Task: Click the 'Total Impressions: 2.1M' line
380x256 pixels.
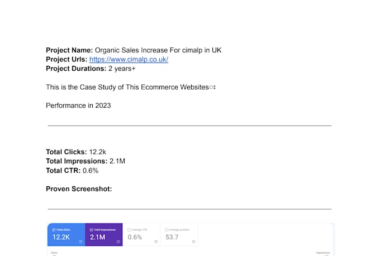Action: [x=85, y=161]
